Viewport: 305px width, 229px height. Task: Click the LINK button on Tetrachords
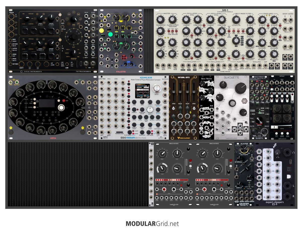[67, 64]
